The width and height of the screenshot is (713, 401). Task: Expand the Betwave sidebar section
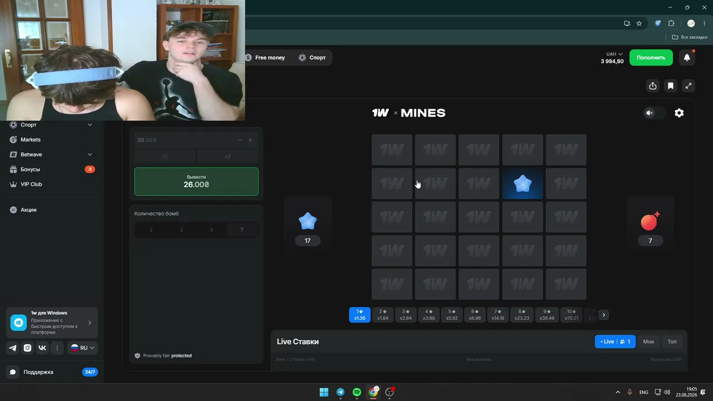(x=90, y=154)
